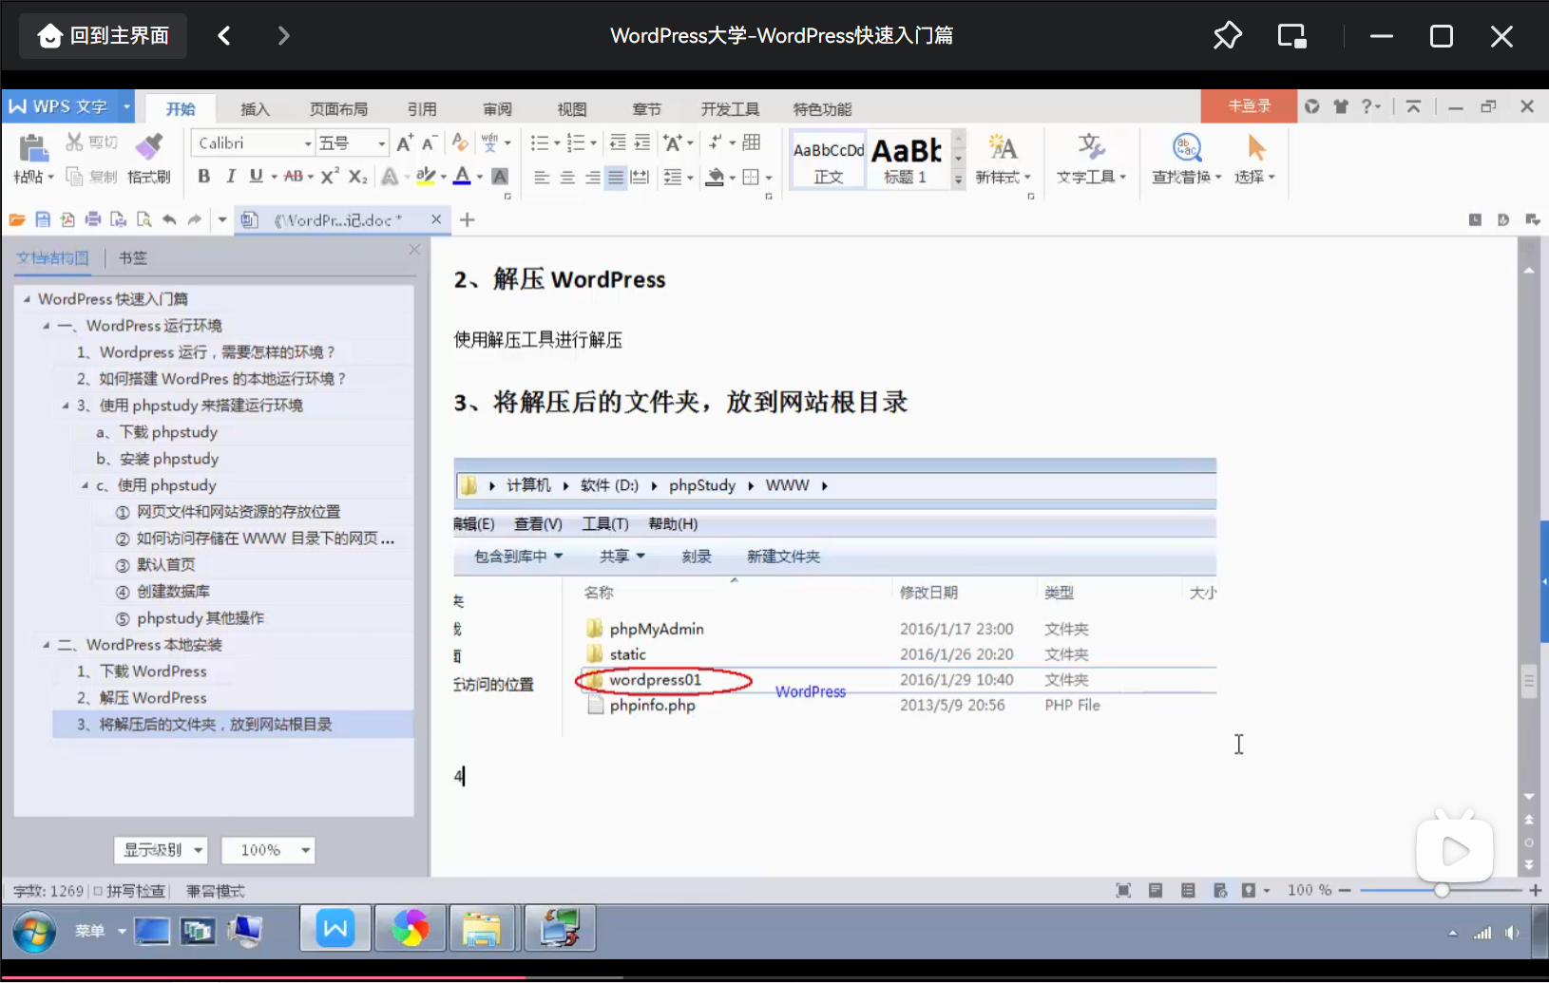Screen dimensions: 1549x983
Task: Open the 书签 bookmarks pane tab
Action: click(133, 257)
